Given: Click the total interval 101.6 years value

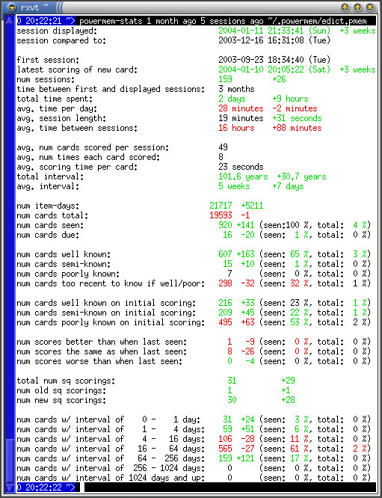Looking at the screenshot, I should [243, 176].
